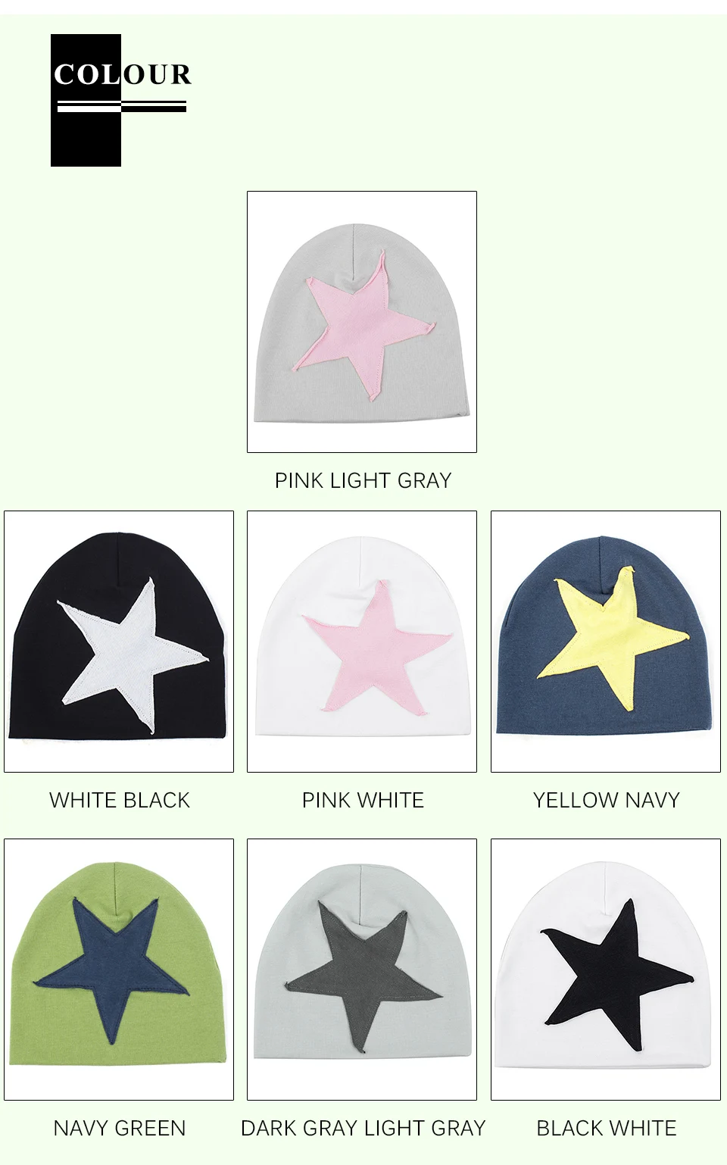The image size is (727, 1165).
Task: Select the Navy Green hat image
Action: click(x=119, y=970)
